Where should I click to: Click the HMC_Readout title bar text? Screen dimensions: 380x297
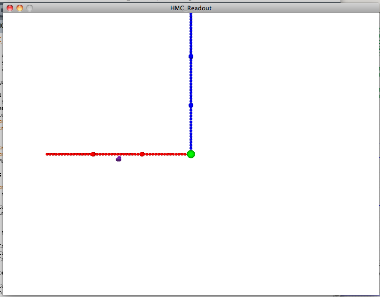pos(190,8)
